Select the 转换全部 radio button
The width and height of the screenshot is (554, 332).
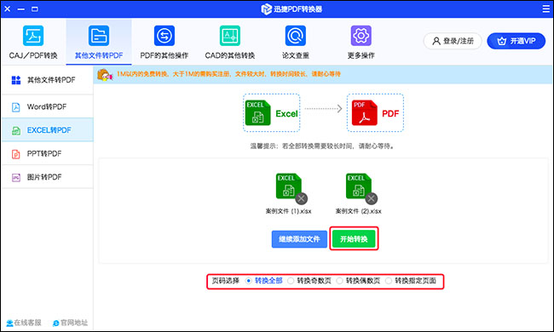point(248,281)
